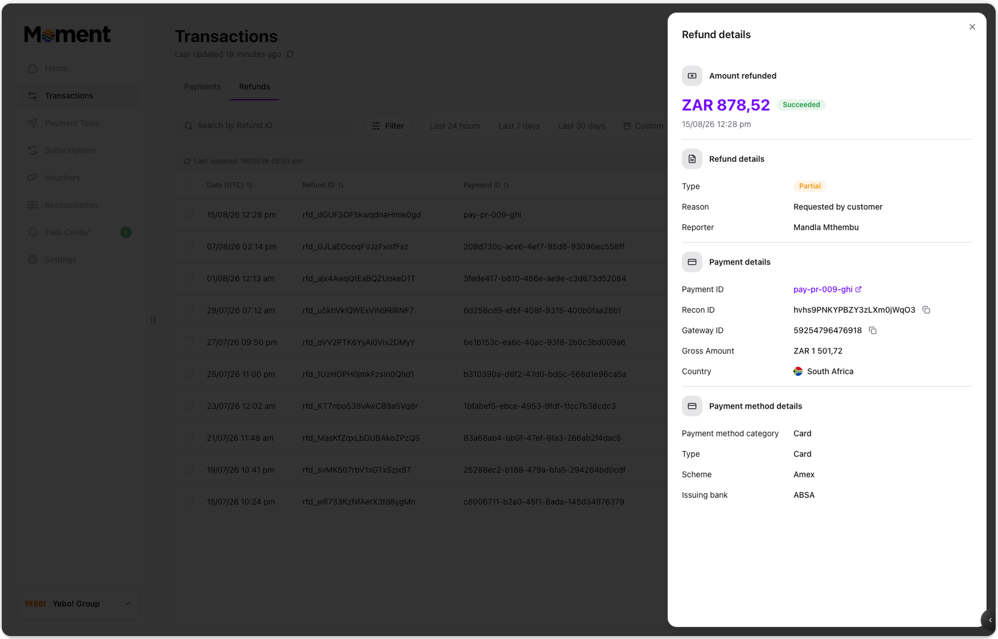Copy the Gateway ID value
The width and height of the screenshot is (998, 639).
coord(873,330)
